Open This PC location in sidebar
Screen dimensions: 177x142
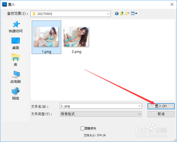[16, 77]
